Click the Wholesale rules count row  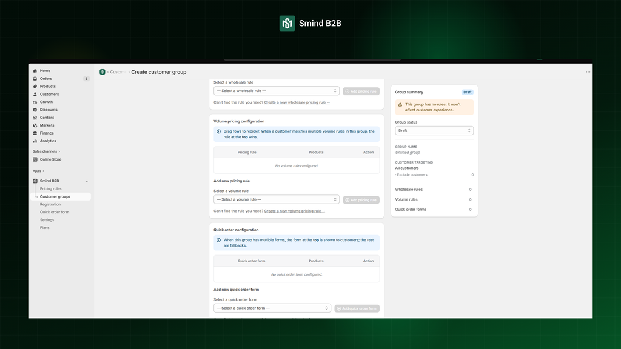click(434, 190)
